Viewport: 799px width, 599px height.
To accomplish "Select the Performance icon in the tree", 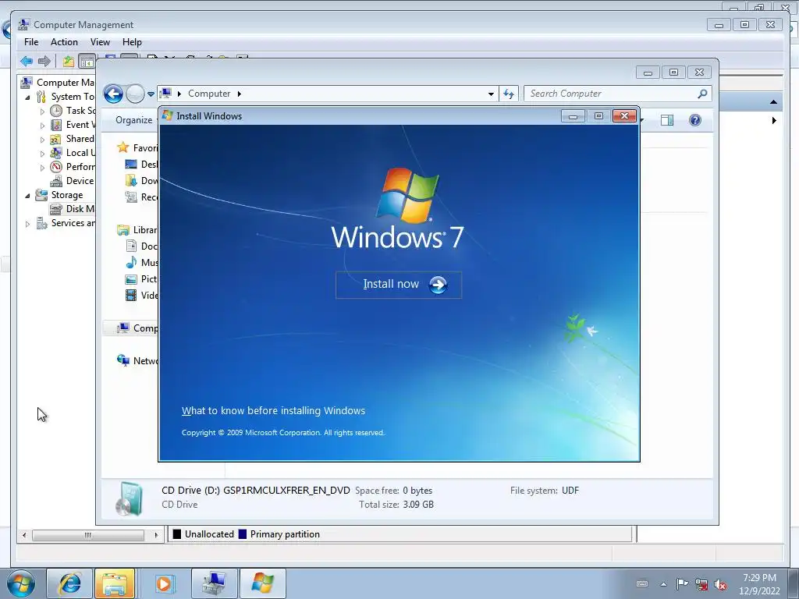I will tap(56, 167).
